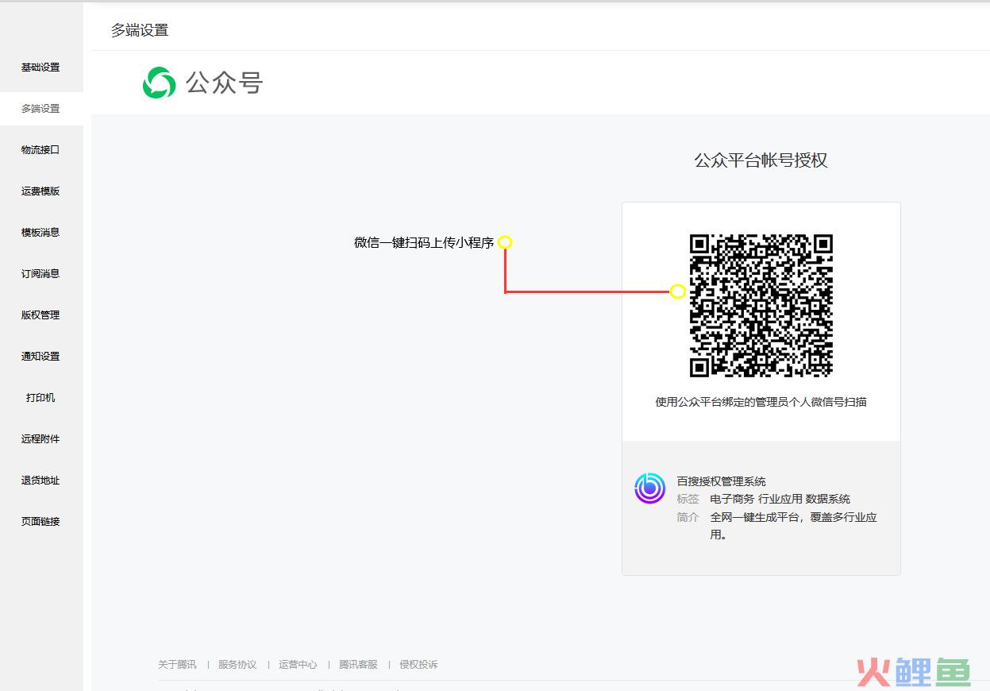Click the yellow circle marker near 微信一键扫码上传小程序
This screenshot has height=691, width=990.
[506, 242]
